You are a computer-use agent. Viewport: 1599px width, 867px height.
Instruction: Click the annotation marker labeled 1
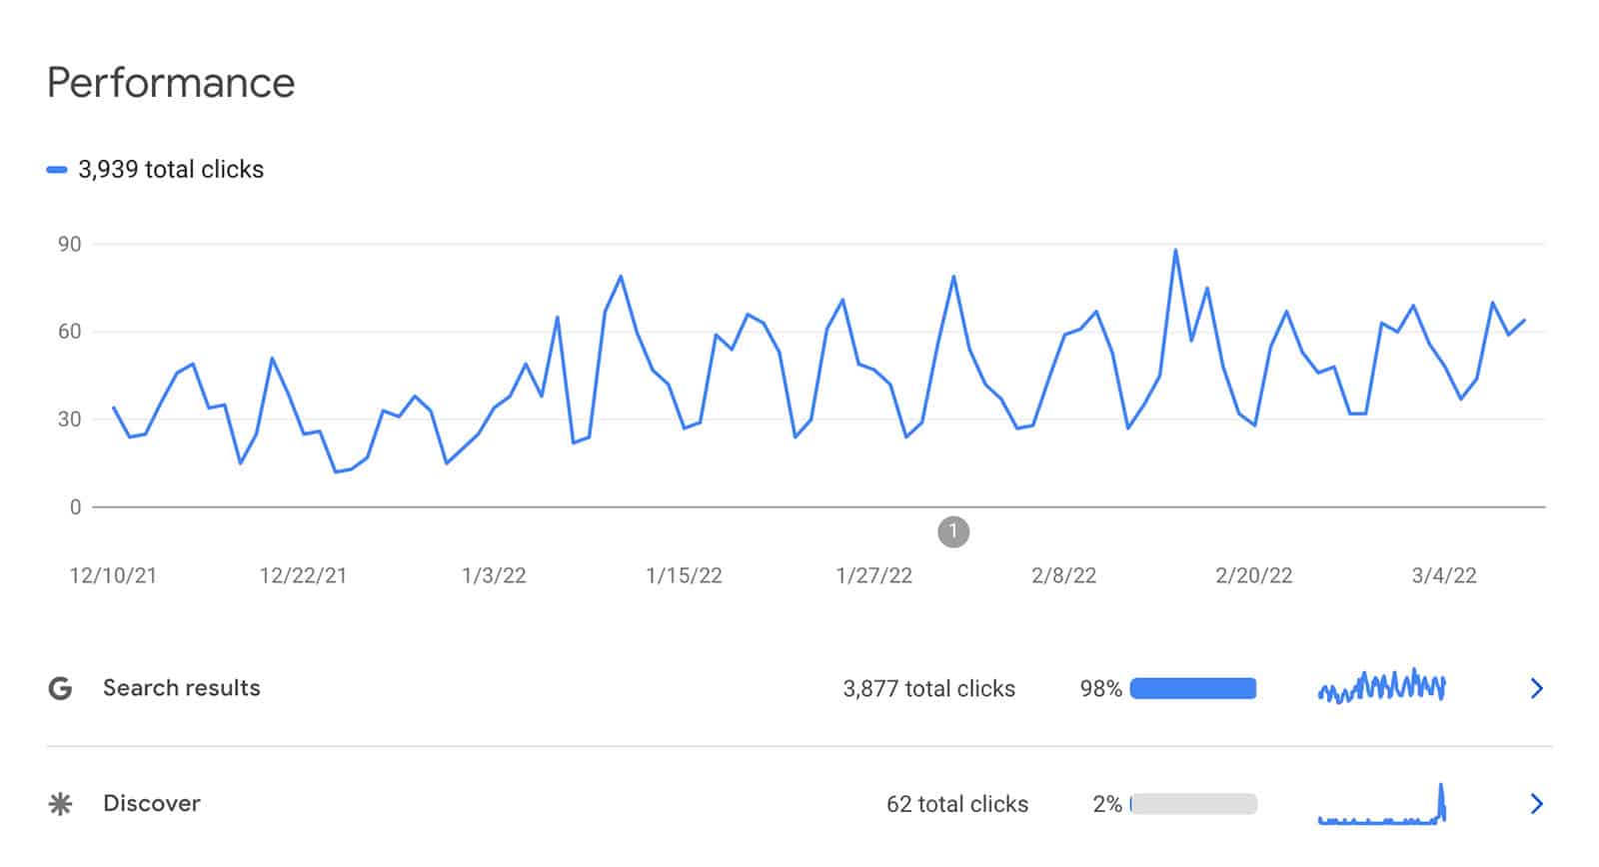point(953,531)
